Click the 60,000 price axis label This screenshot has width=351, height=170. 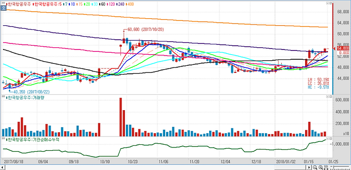coord(343,34)
